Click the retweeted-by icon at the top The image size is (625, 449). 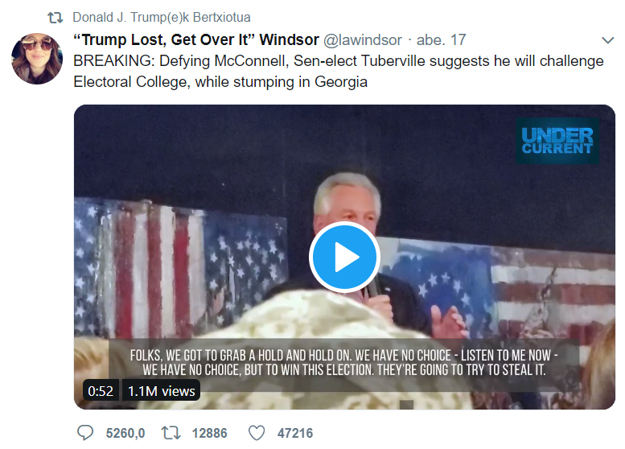click(x=55, y=18)
